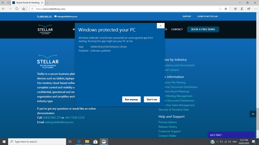Open Customer Support link
The height and width of the screenshot is (145, 259).
pos(169,131)
